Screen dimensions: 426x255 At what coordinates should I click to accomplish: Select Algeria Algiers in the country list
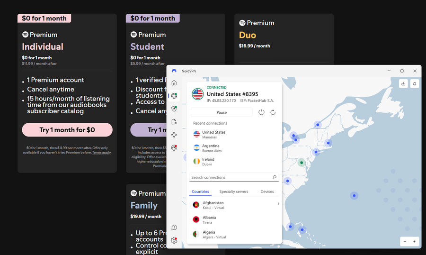point(234,234)
